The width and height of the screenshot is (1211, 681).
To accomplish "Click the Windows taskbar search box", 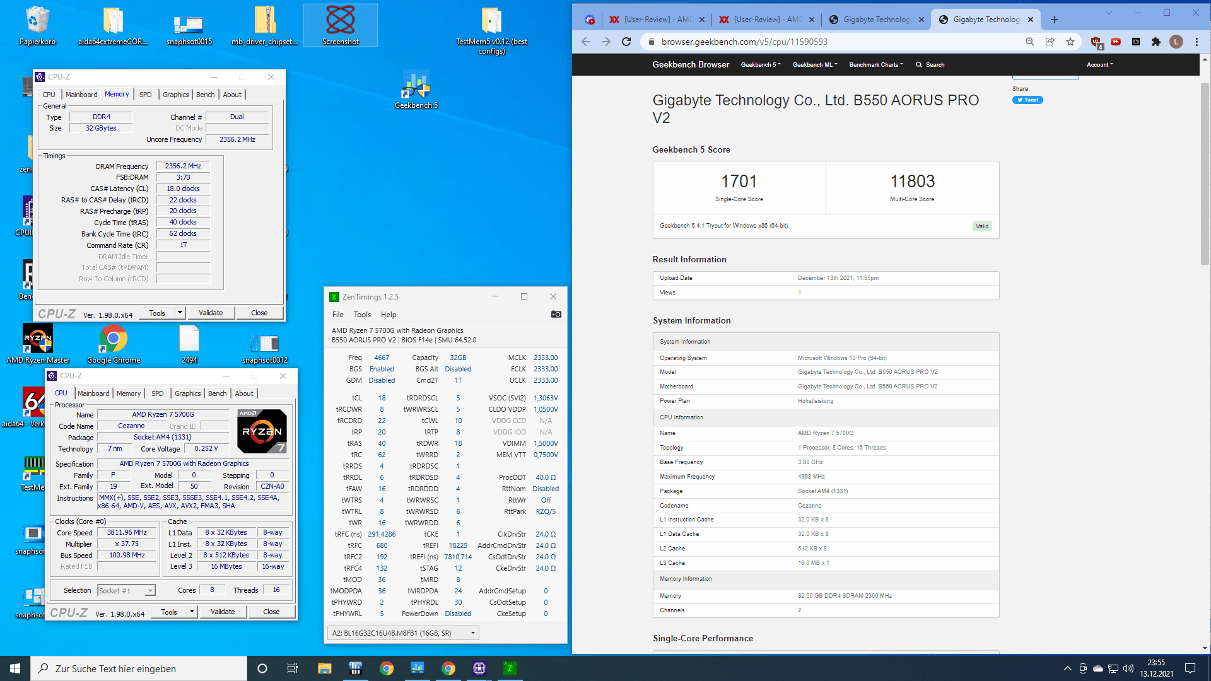I will [x=139, y=668].
